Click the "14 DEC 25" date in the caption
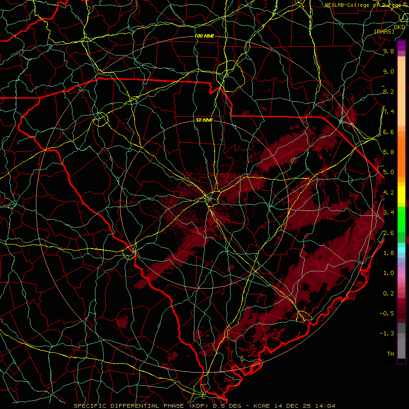Image resolution: width=409 pixels, height=409 pixels. point(292,406)
